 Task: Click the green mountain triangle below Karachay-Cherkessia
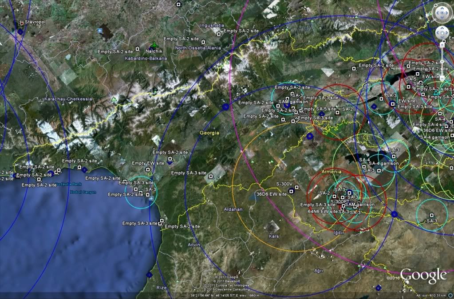pyautogui.click(x=114, y=99)
